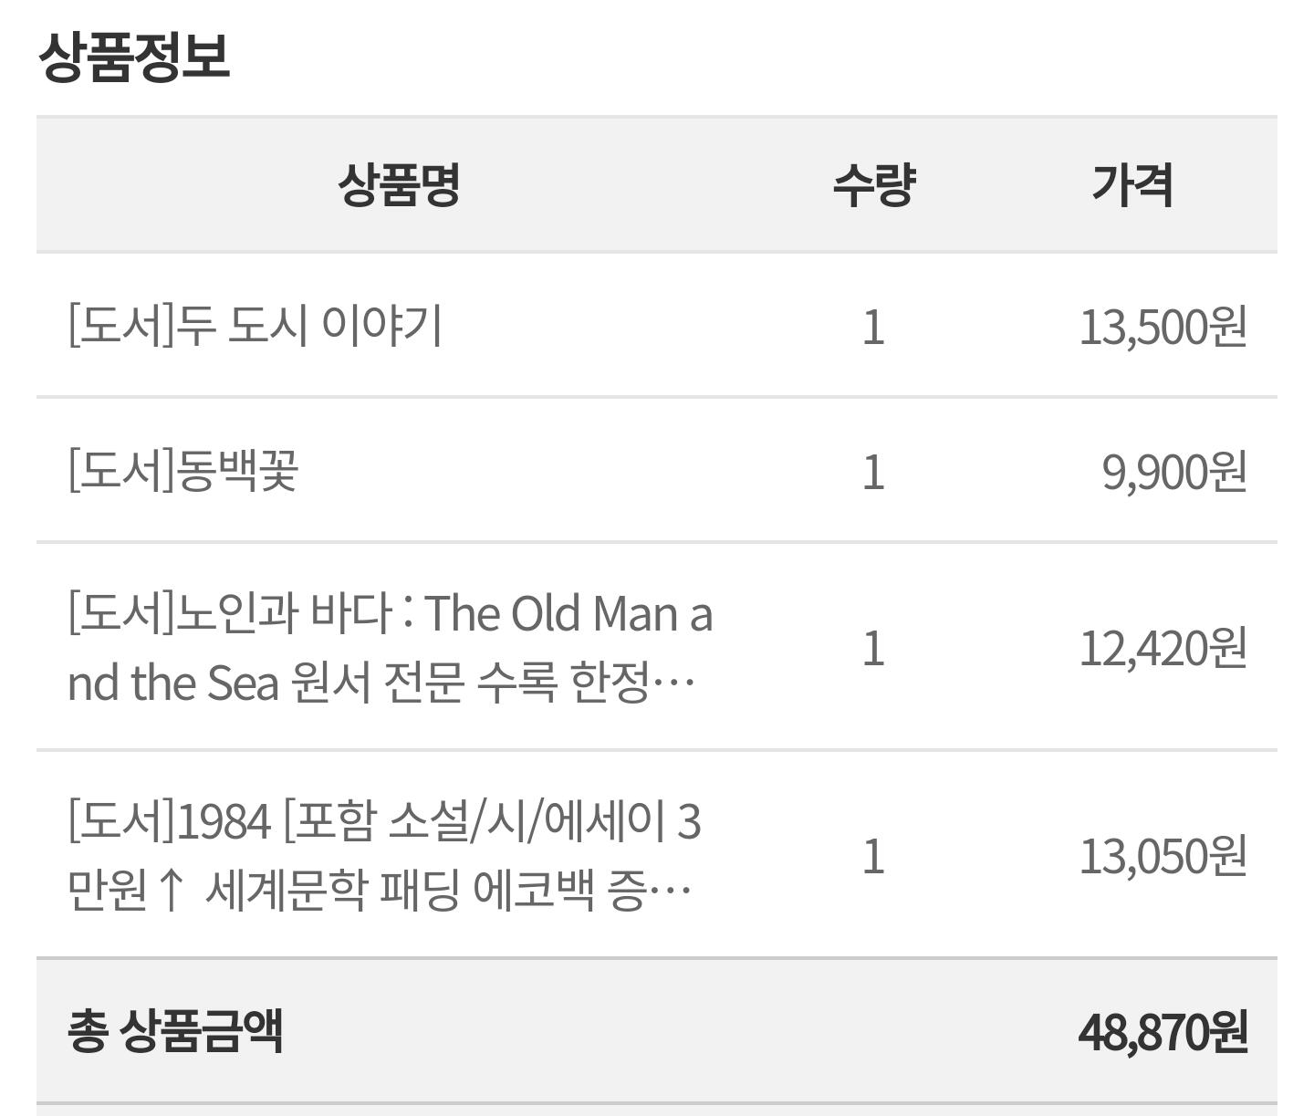
Task: Click the quantity for the 1984 book
Action: [x=873, y=856]
